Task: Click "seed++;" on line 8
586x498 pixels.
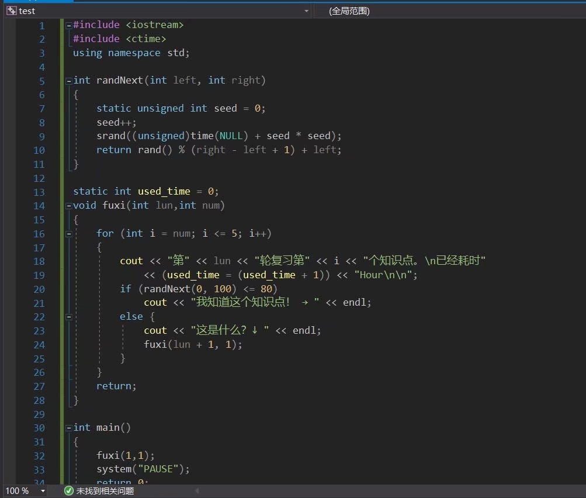Action: (117, 122)
